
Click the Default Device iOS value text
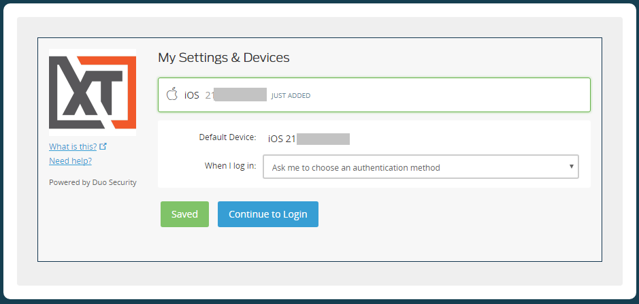click(x=282, y=139)
